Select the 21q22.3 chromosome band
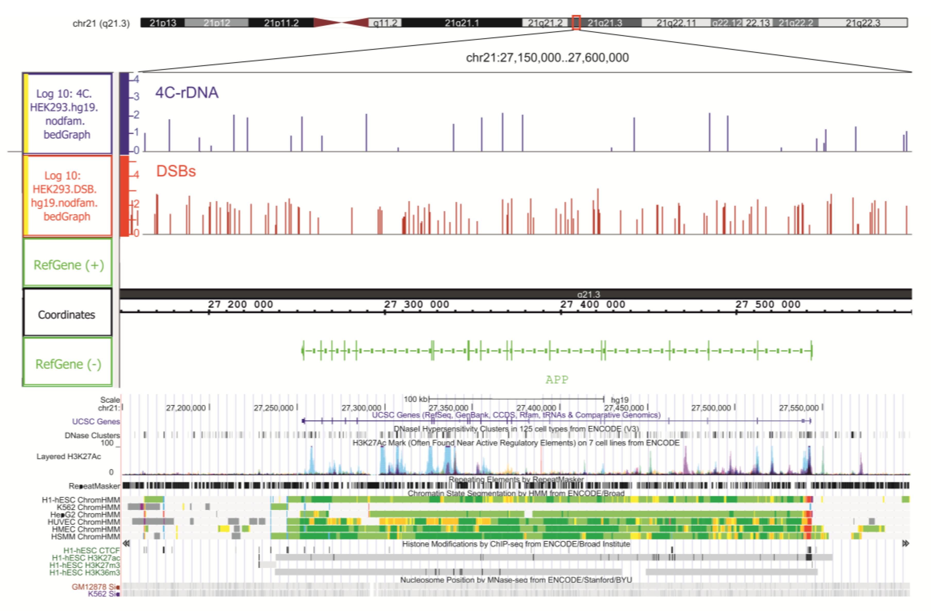This screenshot has width=931, height=611. click(863, 23)
